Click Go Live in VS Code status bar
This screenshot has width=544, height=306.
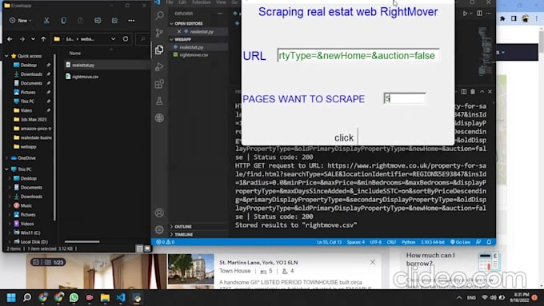[460, 242]
